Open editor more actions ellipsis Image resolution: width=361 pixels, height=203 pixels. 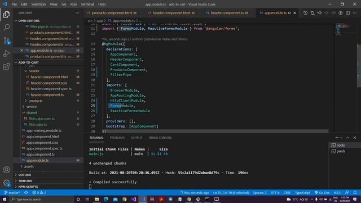point(355,13)
